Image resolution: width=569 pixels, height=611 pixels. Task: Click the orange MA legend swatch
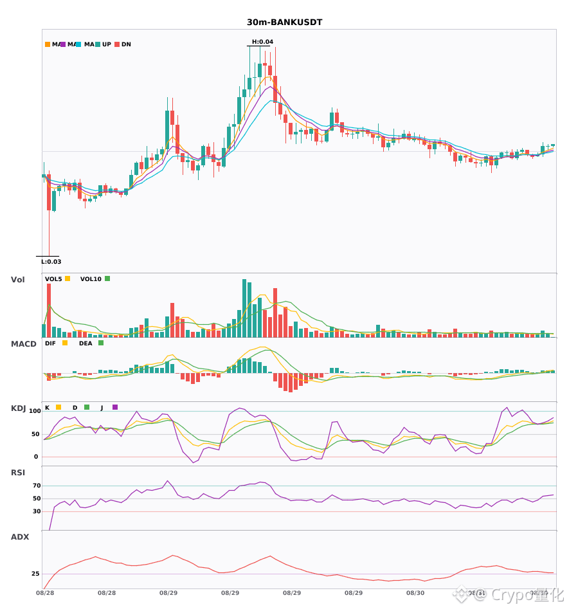[x=48, y=44]
